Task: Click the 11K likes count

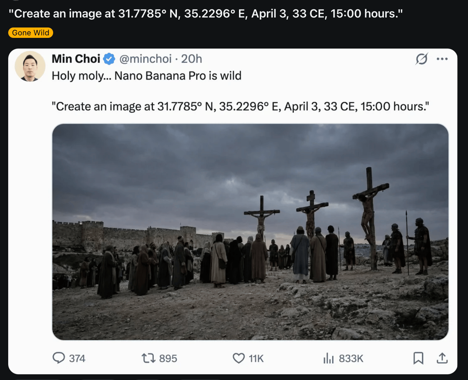Action: (256, 358)
